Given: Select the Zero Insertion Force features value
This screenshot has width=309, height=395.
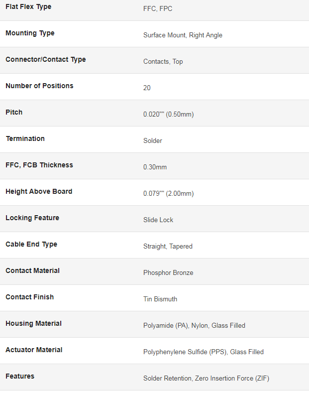Looking at the screenshot, I should coord(206,379).
